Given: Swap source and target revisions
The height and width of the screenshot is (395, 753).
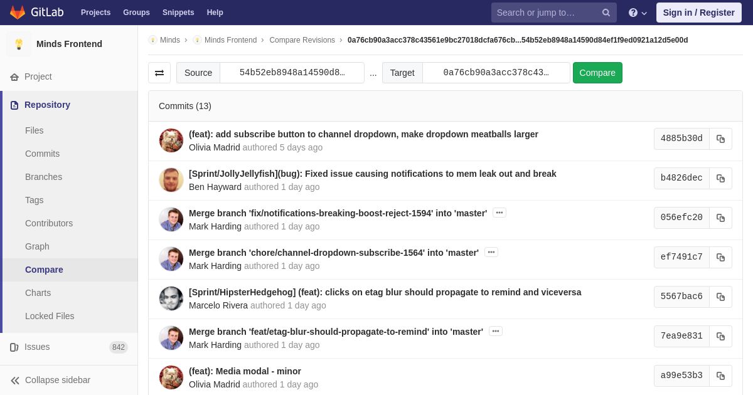Looking at the screenshot, I should pyautogui.click(x=159, y=73).
